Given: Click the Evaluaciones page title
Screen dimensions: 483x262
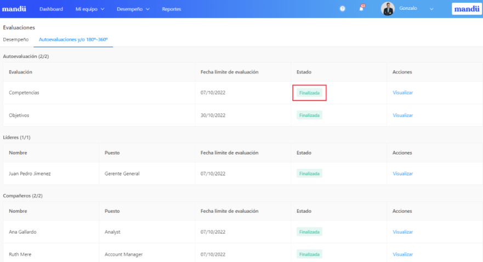Looking at the screenshot, I should click(x=19, y=27).
